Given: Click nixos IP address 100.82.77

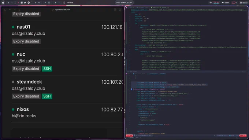Looking at the screenshot, I should point(112,110).
